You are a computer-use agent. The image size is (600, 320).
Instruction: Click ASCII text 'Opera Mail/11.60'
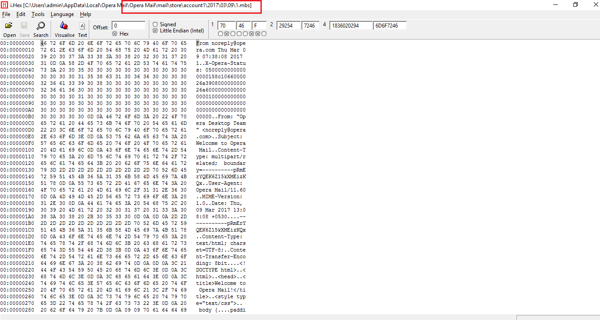tap(221, 190)
